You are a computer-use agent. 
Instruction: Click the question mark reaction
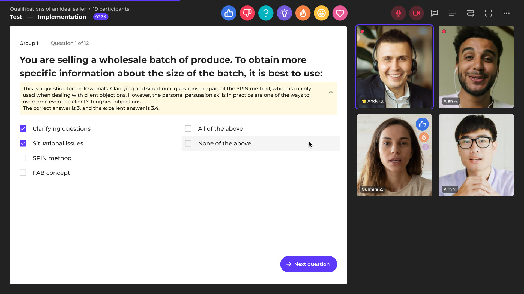click(266, 13)
